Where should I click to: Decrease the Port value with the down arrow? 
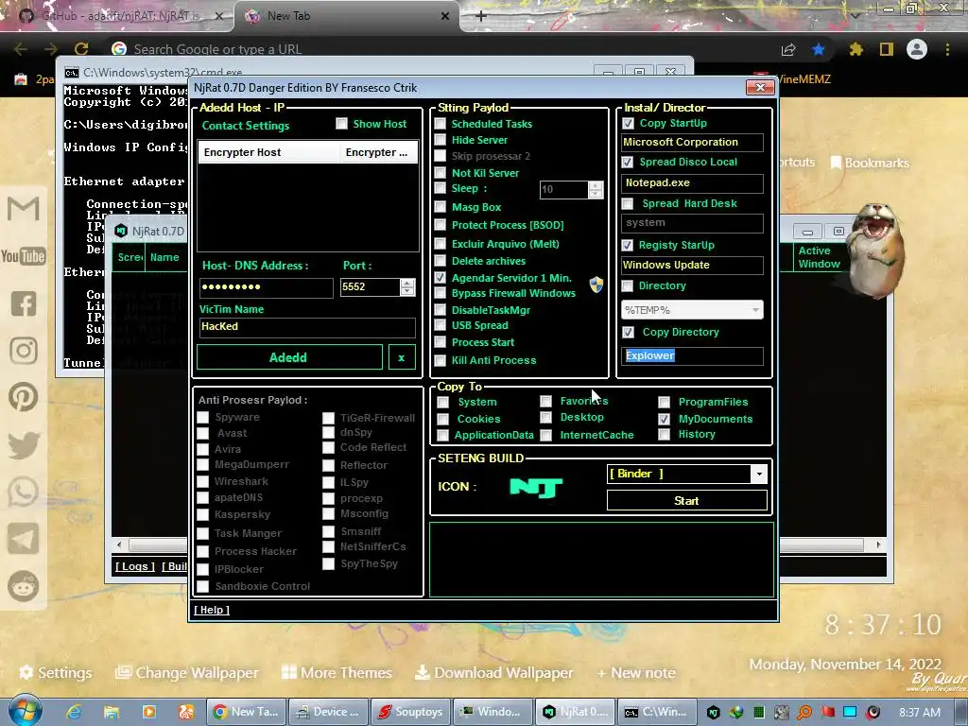click(x=406, y=291)
